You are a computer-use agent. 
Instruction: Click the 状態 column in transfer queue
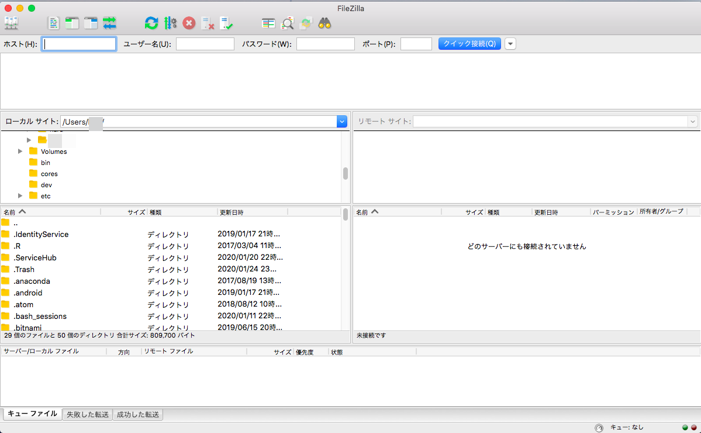coord(373,352)
